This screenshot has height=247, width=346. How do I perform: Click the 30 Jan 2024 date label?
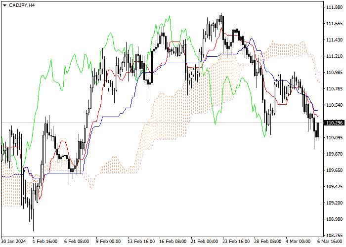point(13,242)
